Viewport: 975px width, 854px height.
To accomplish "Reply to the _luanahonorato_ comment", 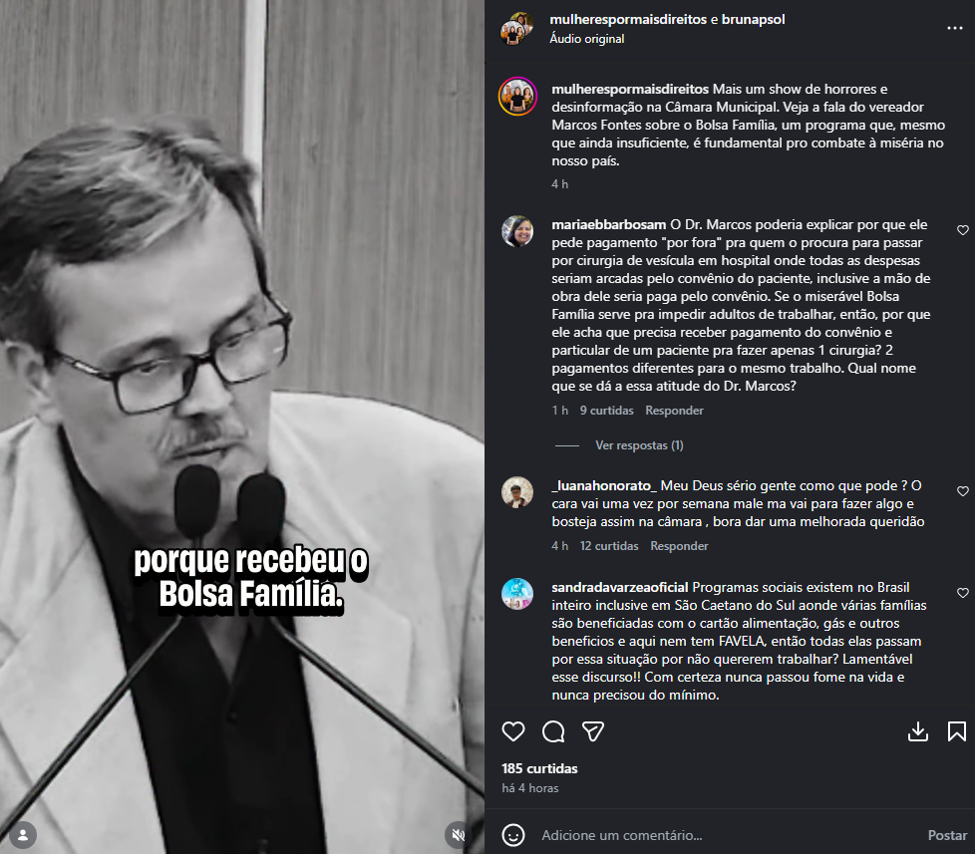I will point(679,546).
